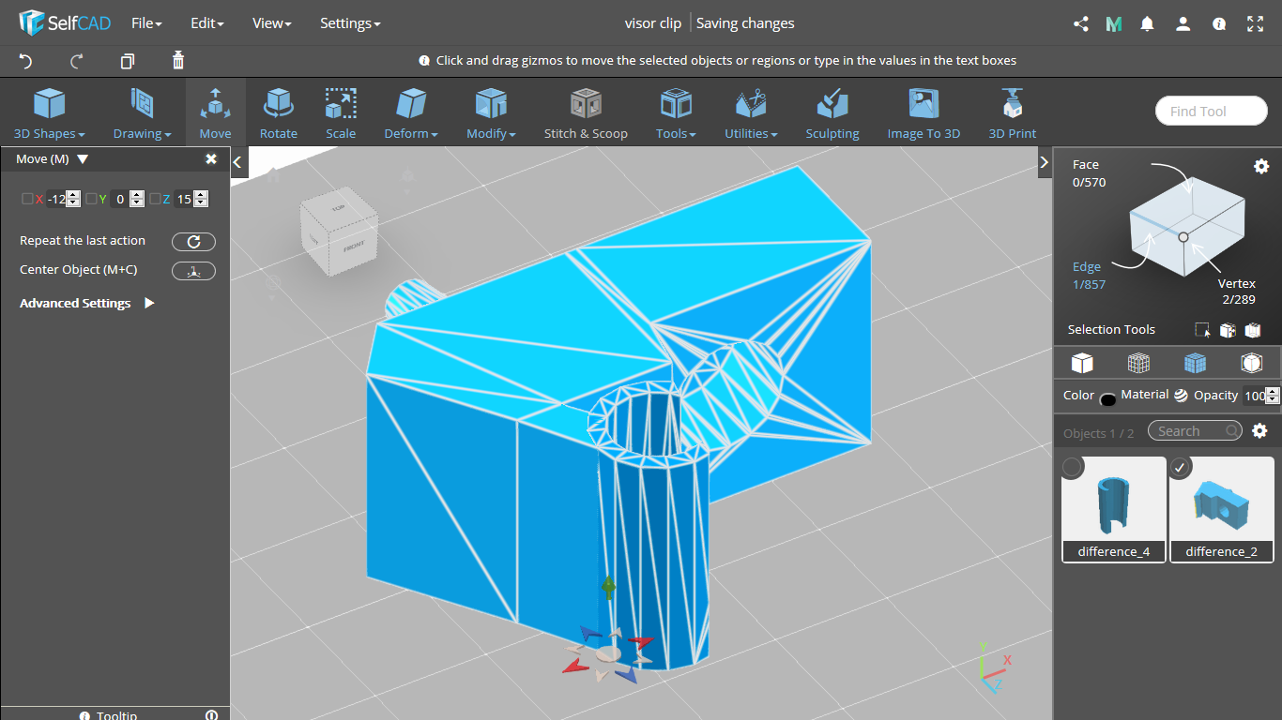Click the Delete trash icon

coord(178,61)
